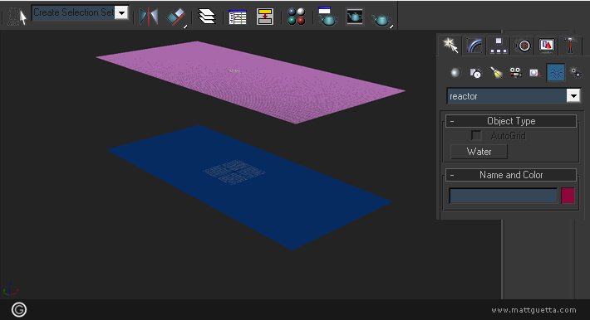The image size is (590, 320).
Task: Click the Create Selection Set text field
Action: click(x=74, y=12)
